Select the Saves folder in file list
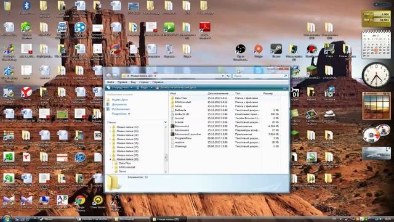Image resolution: width=394 pixels, height=222 pixels. 178,106
